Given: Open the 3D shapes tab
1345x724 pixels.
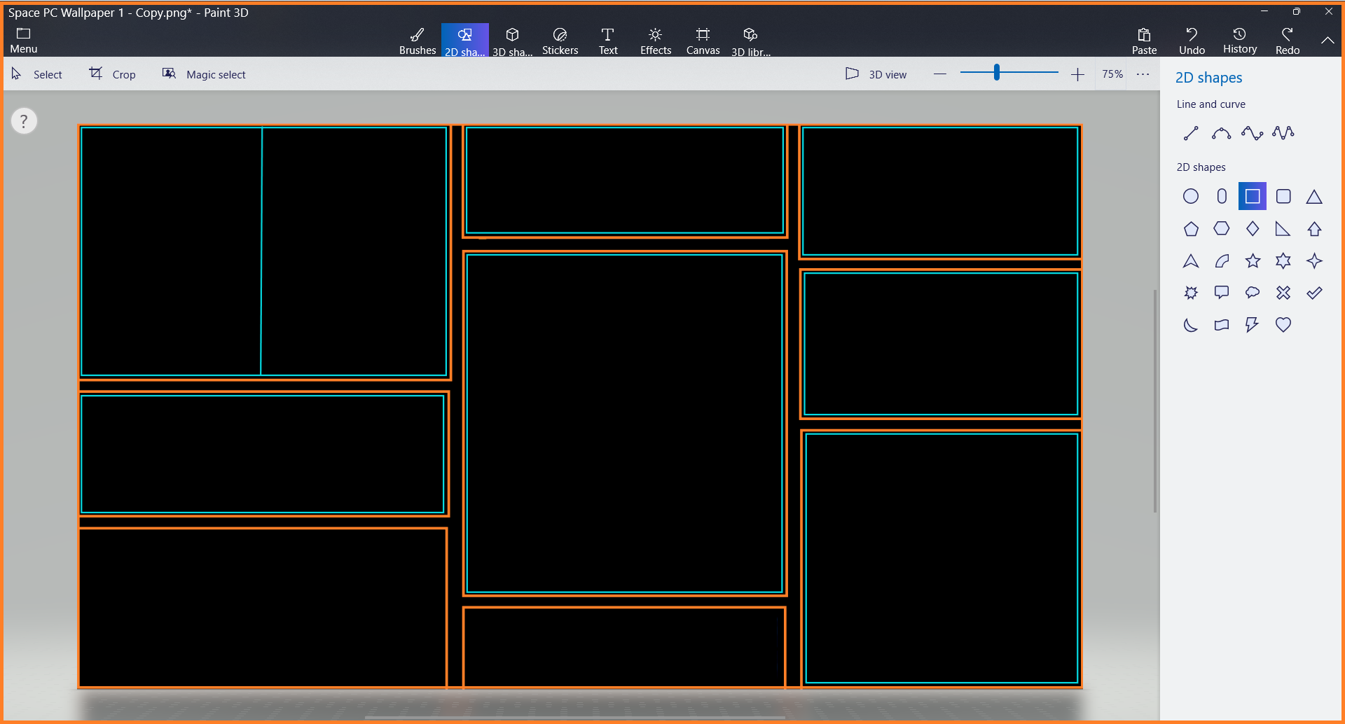Looking at the screenshot, I should (513, 41).
